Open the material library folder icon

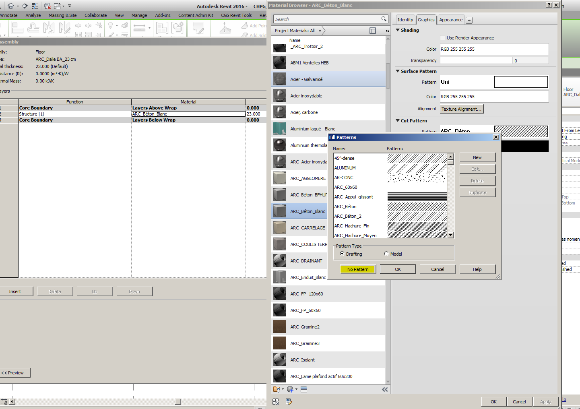click(277, 389)
